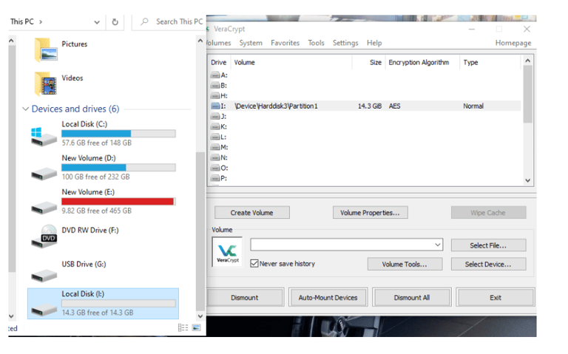568x354 pixels.
Task: Click the 14.3 GB free of 14.3 GB text
Action: 98,313
